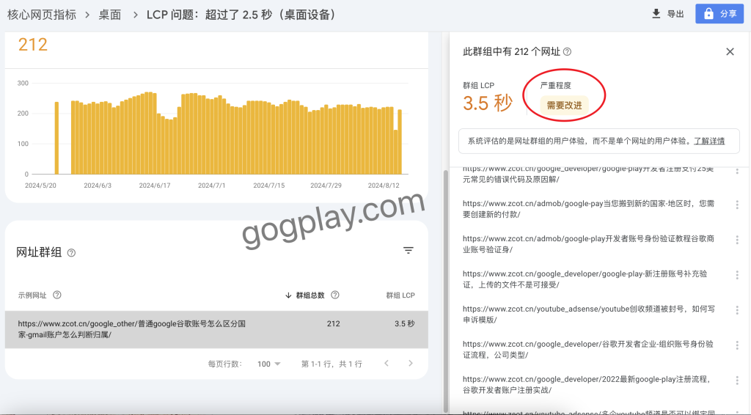Click the side panel vertical scrollbar
The width and height of the screenshot is (751, 415).
446,290
